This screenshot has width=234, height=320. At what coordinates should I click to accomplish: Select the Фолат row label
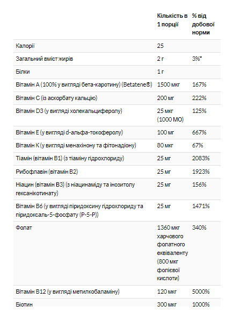click(24, 227)
